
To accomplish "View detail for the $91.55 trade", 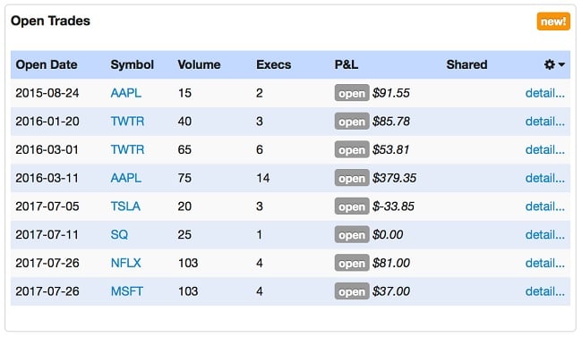I will pyautogui.click(x=545, y=93).
